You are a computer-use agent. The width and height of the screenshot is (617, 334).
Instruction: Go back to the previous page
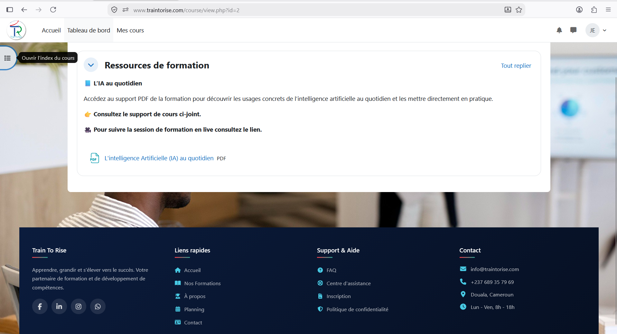24,10
